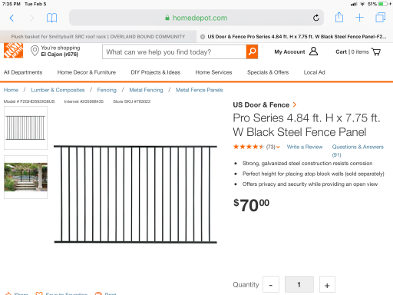Show all tabs overview icon
The image size is (393, 295).
[381, 18]
